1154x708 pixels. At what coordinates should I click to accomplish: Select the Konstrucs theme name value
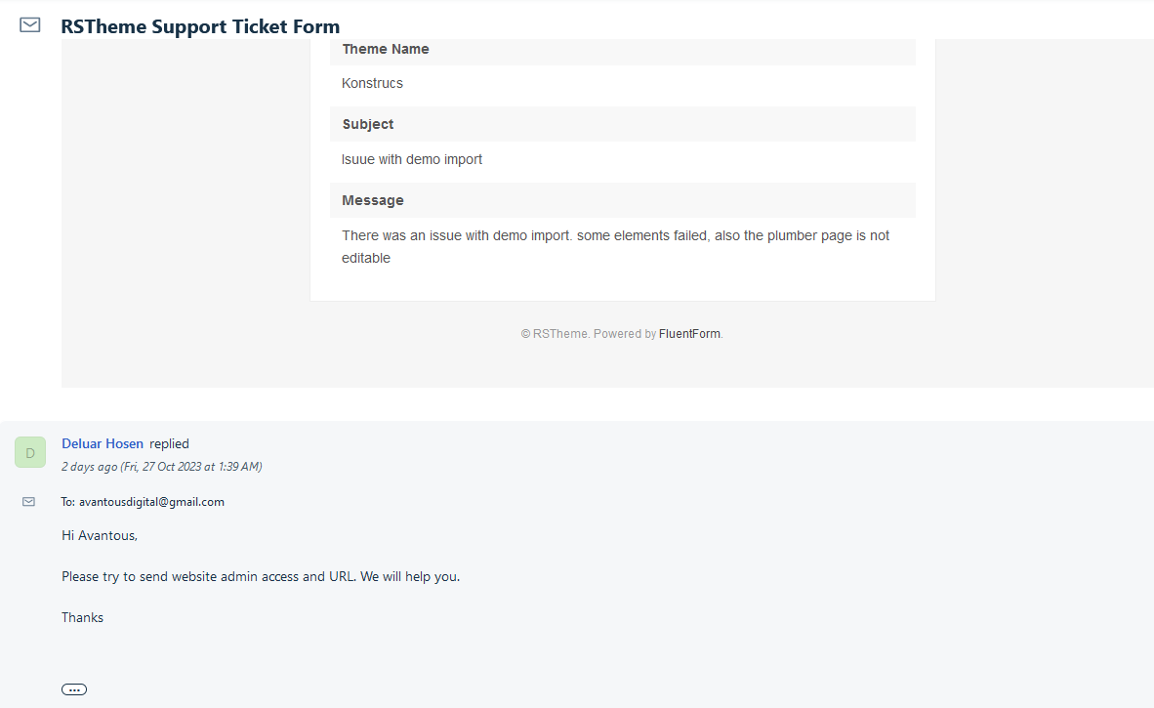pyautogui.click(x=372, y=83)
